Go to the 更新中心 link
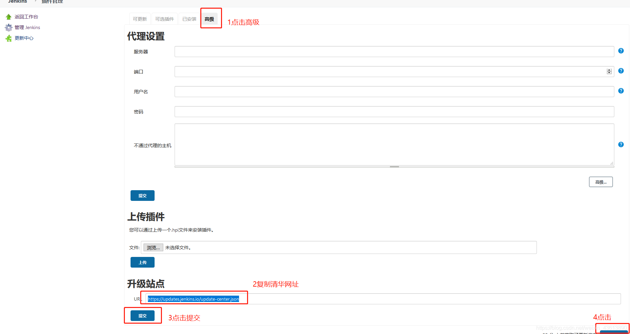The height and width of the screenshot is (334, 630). point(24,38)
